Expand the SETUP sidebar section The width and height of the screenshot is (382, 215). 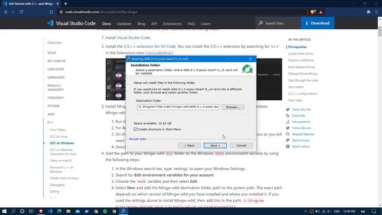(52, 53)
